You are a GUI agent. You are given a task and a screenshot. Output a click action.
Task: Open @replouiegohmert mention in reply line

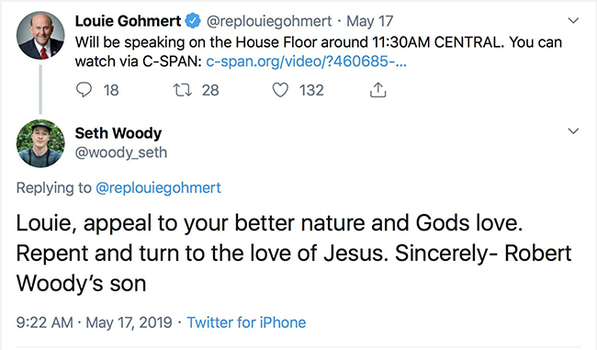(158, 187)
